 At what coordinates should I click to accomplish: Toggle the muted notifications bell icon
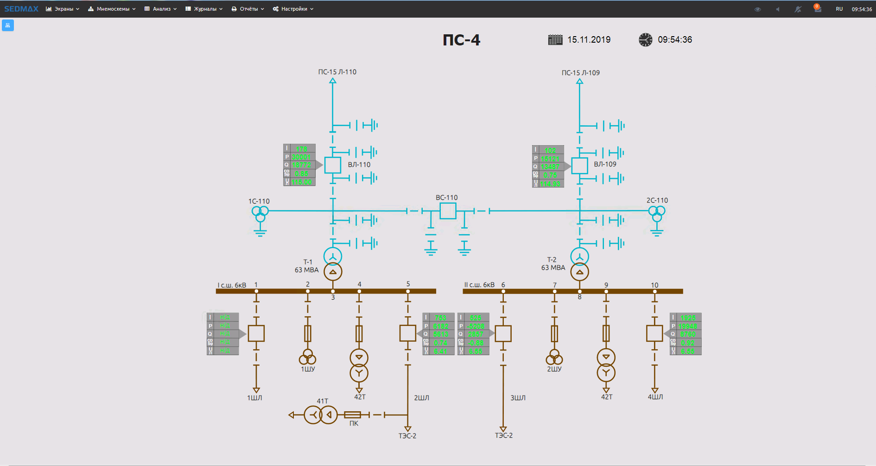click(798, 9)
